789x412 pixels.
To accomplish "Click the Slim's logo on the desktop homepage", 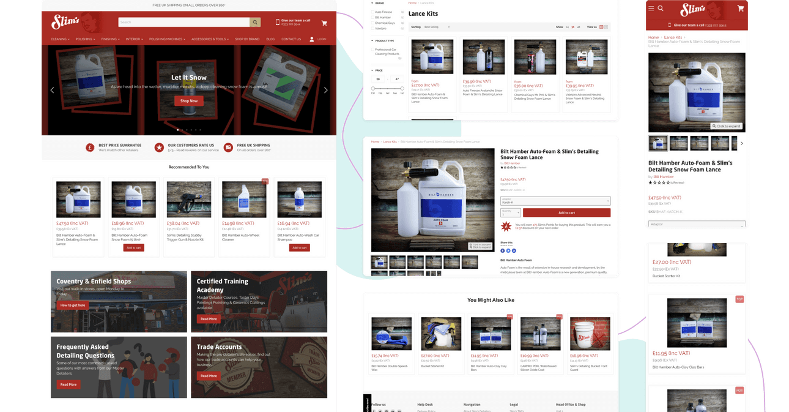I will tap(66, 23).
